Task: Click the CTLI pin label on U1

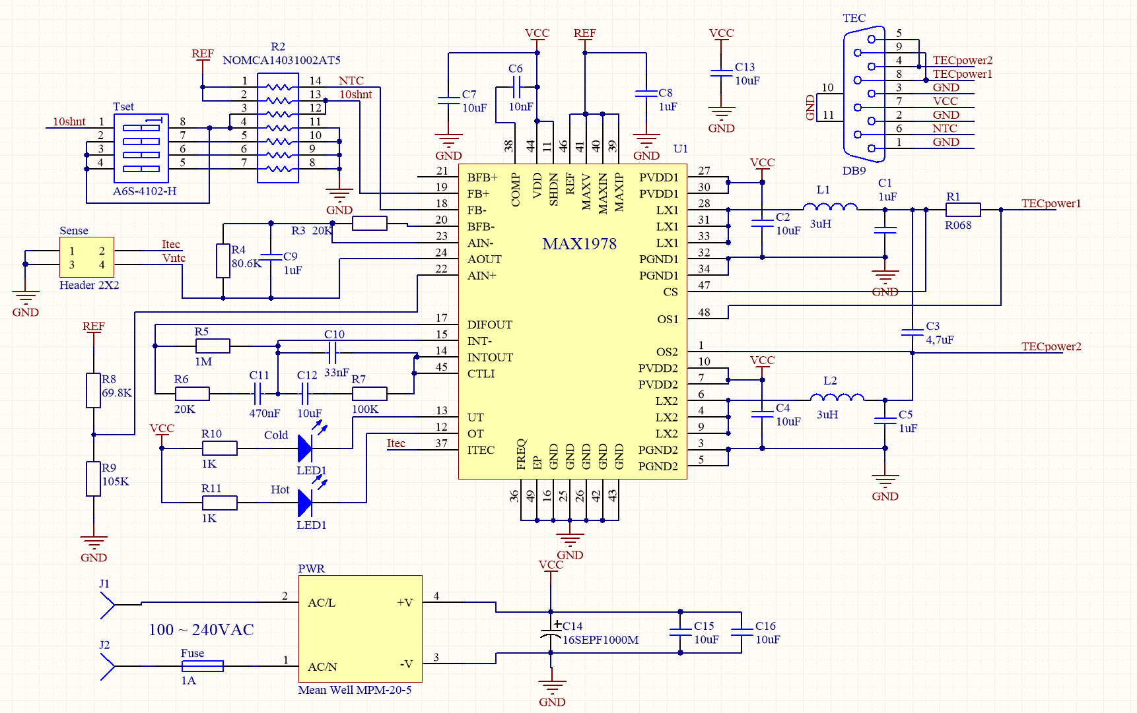Action: click(481, 373)
